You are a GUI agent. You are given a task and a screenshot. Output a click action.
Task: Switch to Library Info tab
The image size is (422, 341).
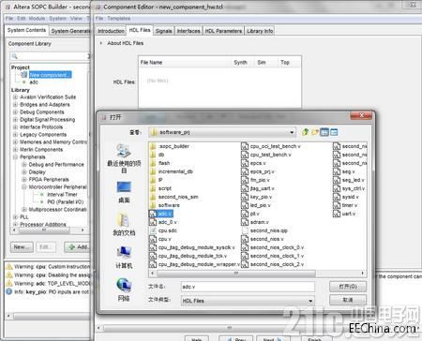pyautogui.click(x=260, y=31)
